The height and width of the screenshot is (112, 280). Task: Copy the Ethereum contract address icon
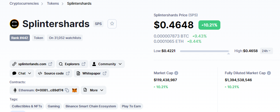click(67, 90)
